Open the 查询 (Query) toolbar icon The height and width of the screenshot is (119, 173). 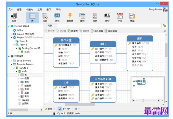(x=82, y=17)
